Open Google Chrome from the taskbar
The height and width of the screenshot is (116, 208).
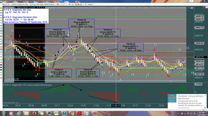72,113
